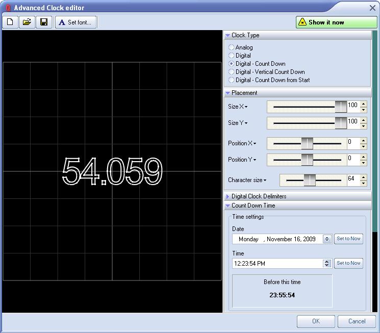Select the Digital clock type
This screenshot has height=333, width=380.
tap(232, 56)
